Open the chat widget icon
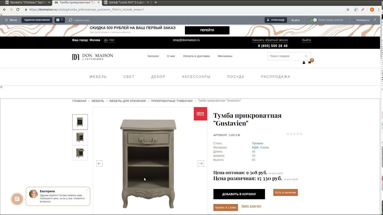383x215 pixels. point(17,199)
